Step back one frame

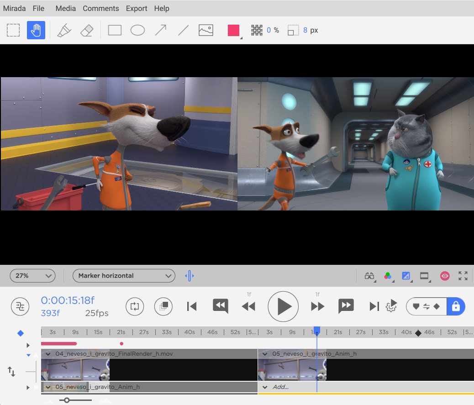tap(249, 306)
